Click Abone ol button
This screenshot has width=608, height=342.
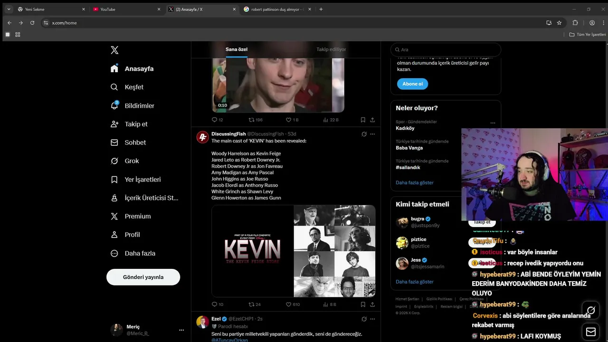tap(412, 84)
